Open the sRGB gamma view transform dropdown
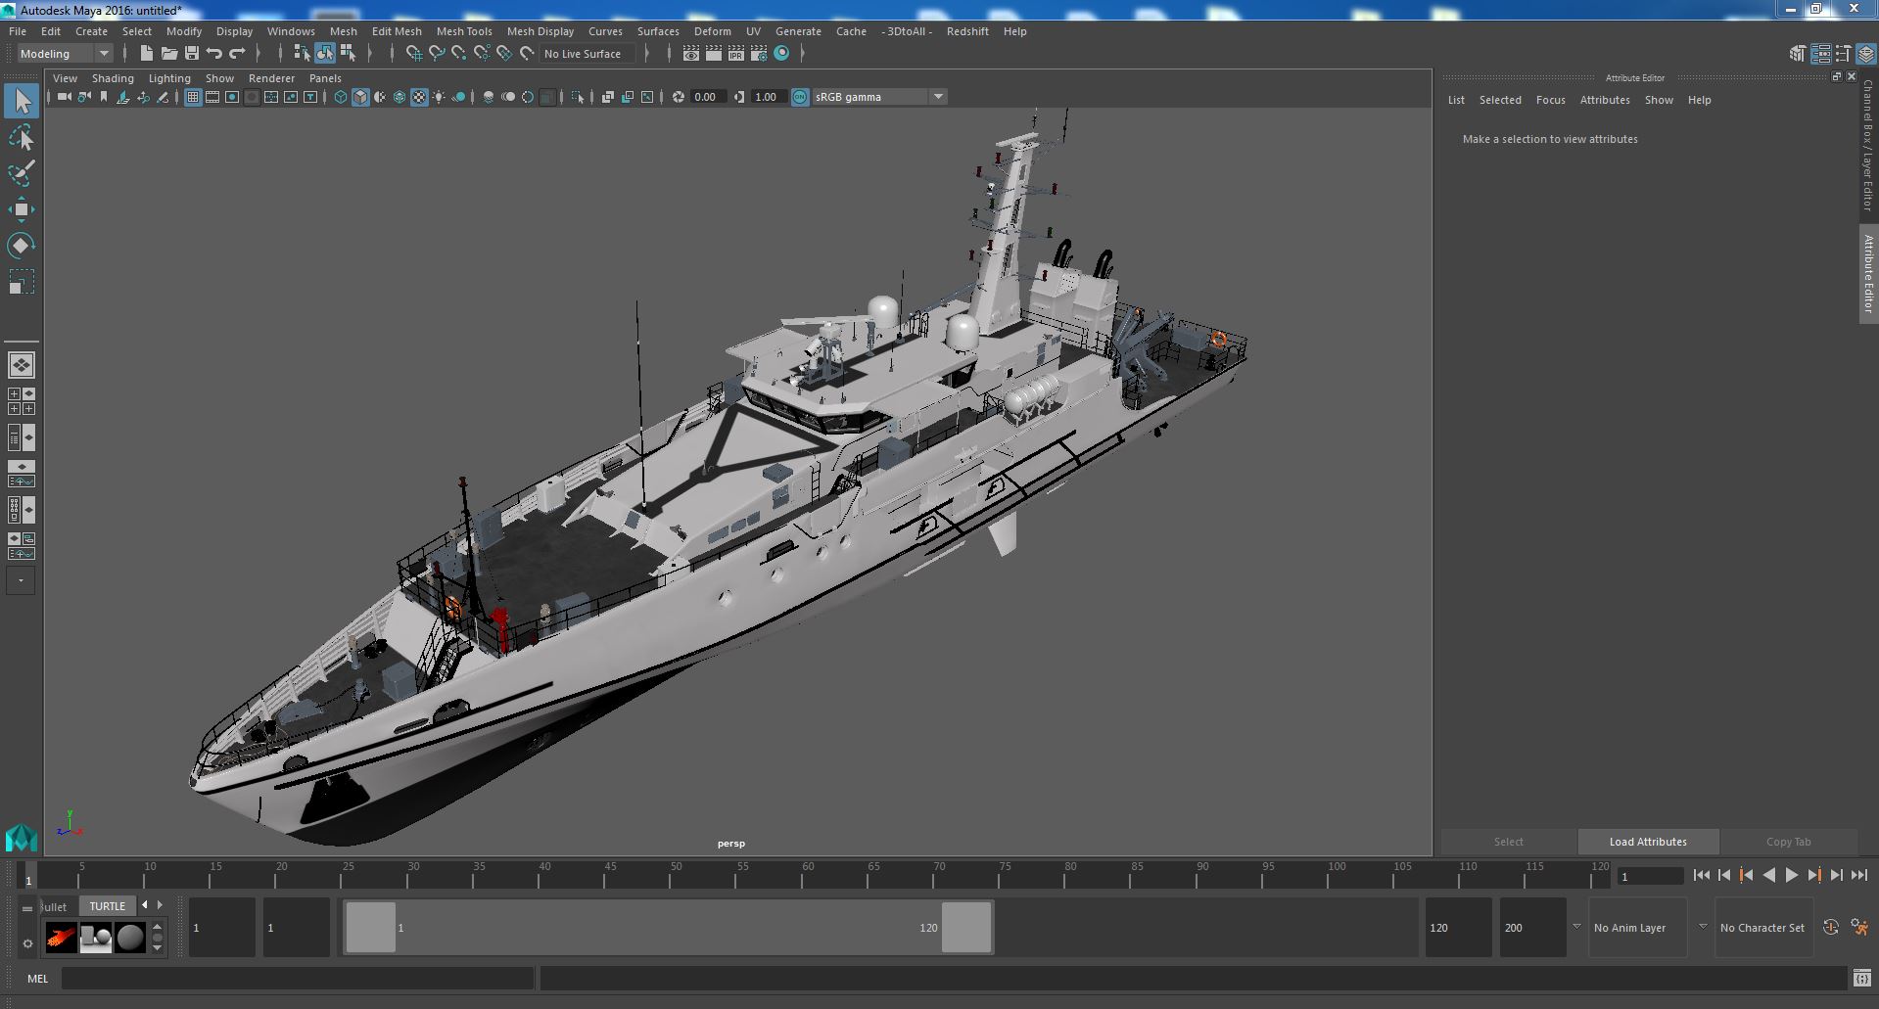 tap(879, 97)
